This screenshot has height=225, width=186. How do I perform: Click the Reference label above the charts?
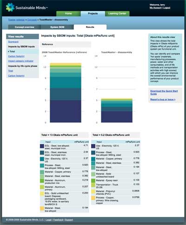(47, 44)
